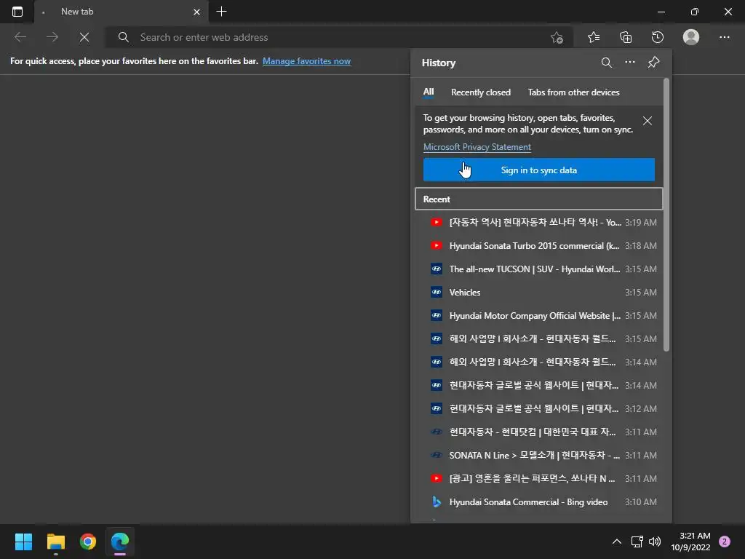Image resolution: width=745 pixels, height=559 pixels.
Task: Open the Collections icon
Action: 626,37
